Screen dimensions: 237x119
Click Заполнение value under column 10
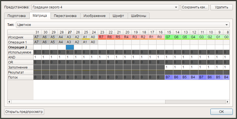tap(211, 67)
